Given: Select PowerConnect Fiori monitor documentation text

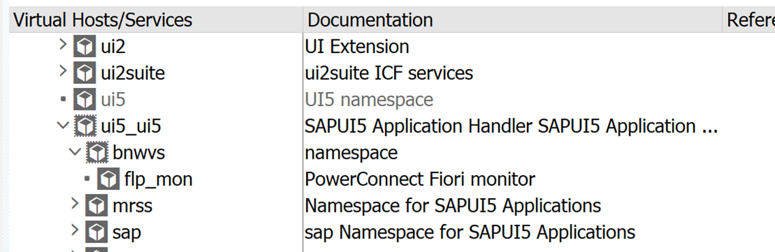Looking at the screenshot, I should point(420,179).
